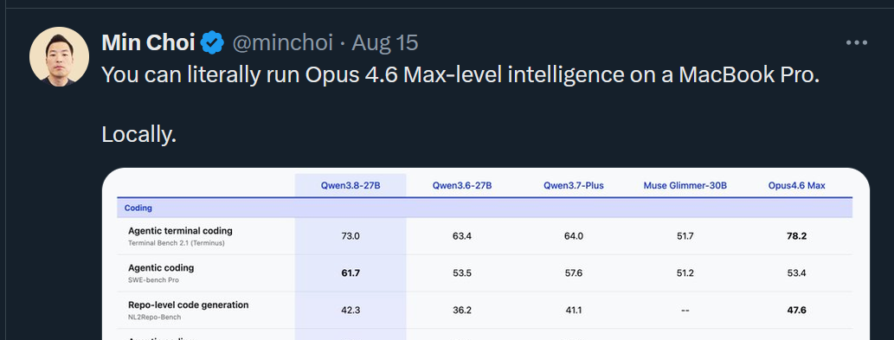
Task: Open the three-dot more options menu
Action: (x=857, y=42)
